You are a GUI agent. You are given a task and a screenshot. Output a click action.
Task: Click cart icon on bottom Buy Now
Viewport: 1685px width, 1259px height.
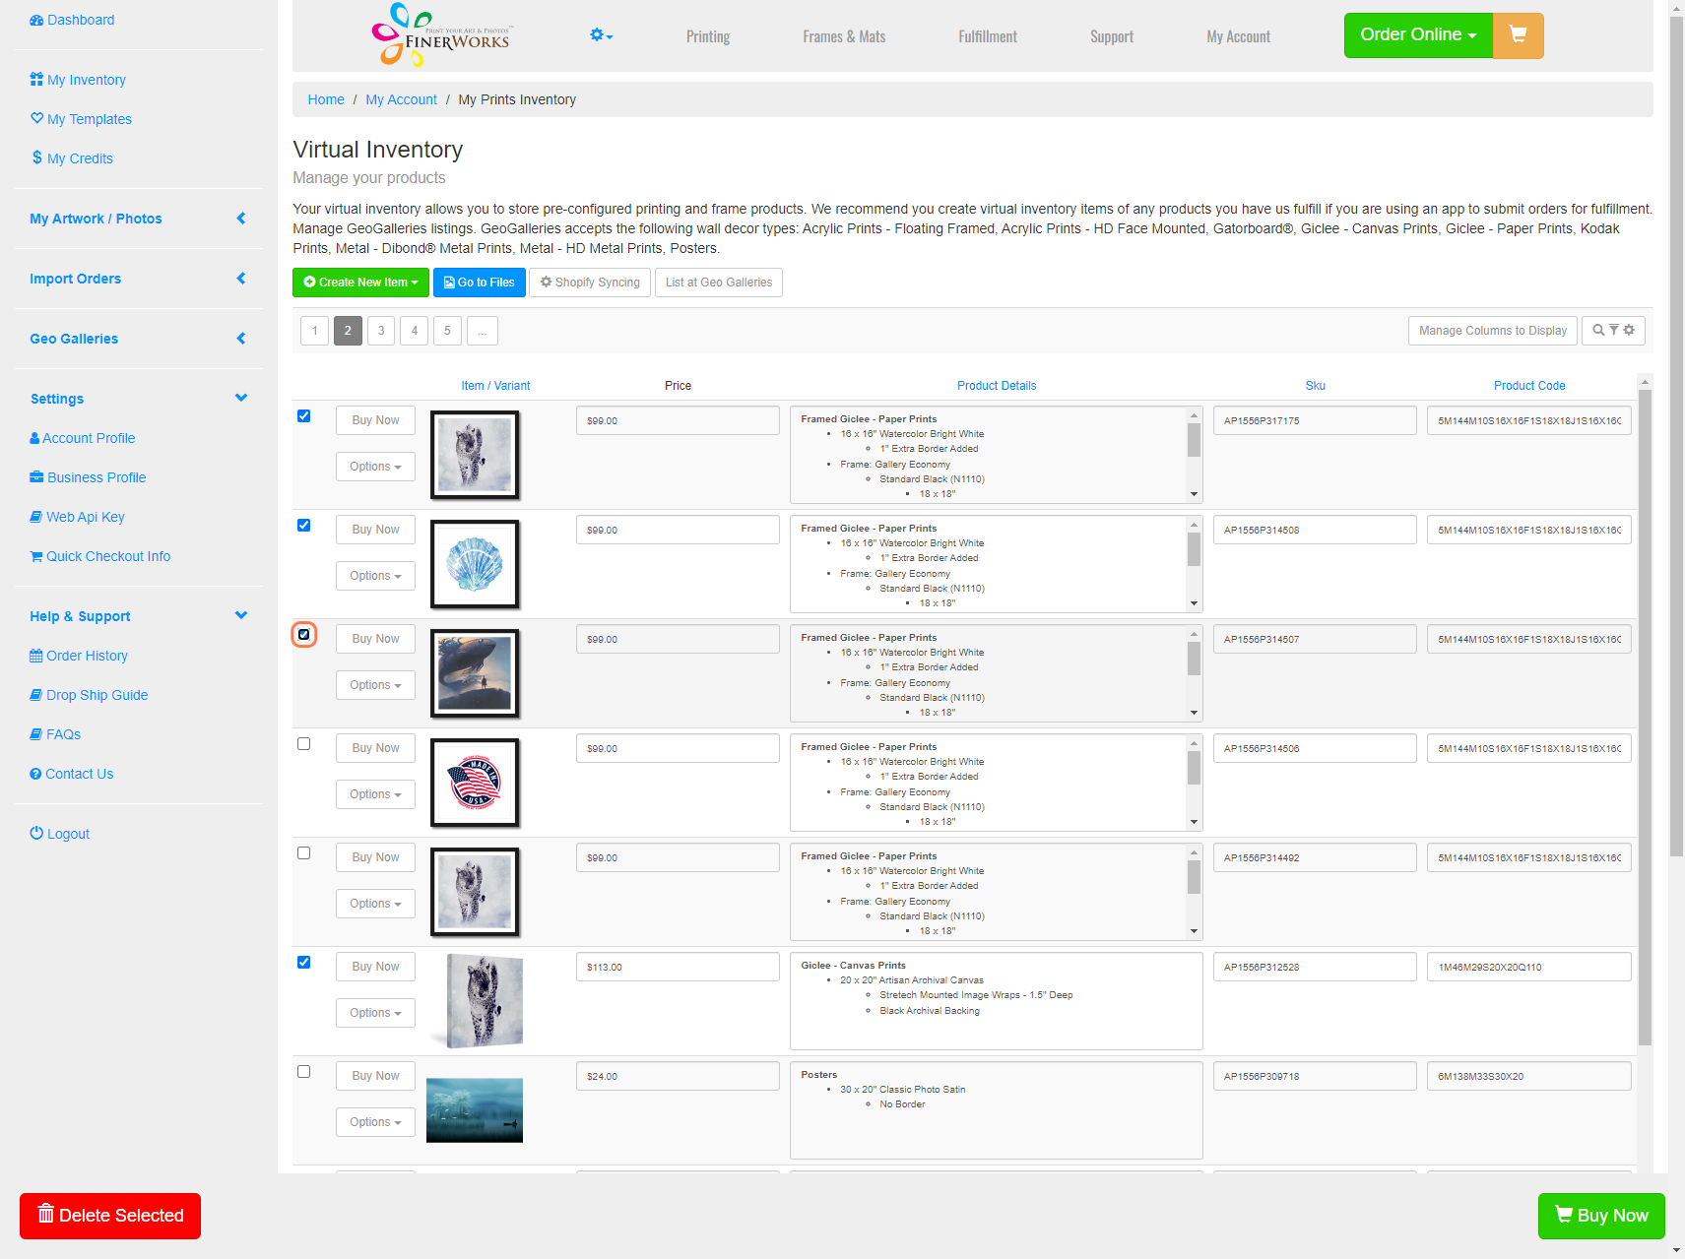pos(1564,1214)
